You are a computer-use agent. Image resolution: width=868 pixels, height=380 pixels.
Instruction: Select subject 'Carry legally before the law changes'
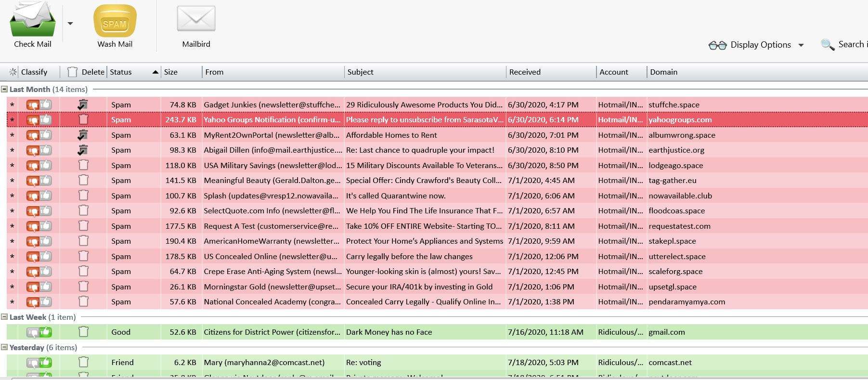409,256
